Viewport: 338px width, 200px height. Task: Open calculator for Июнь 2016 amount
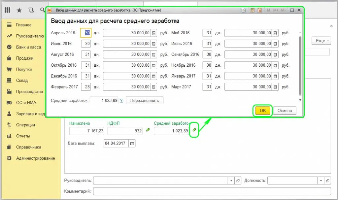point(154,44)
